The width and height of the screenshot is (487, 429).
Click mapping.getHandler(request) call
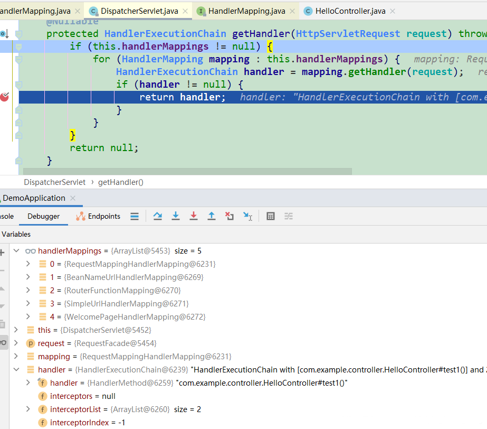tap(379, 72)
